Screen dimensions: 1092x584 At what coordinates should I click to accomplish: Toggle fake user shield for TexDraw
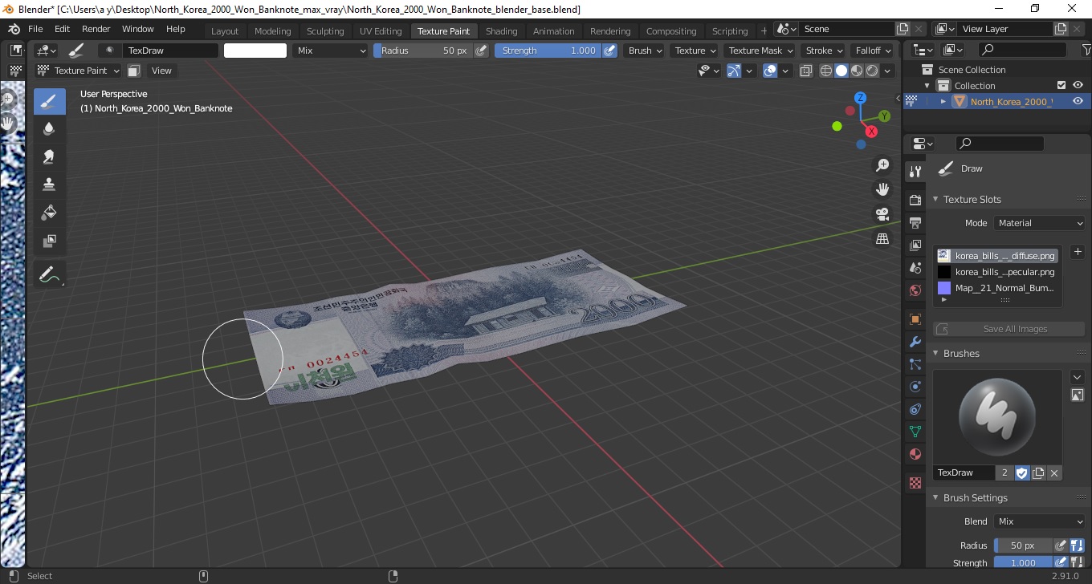(1021, 472)
